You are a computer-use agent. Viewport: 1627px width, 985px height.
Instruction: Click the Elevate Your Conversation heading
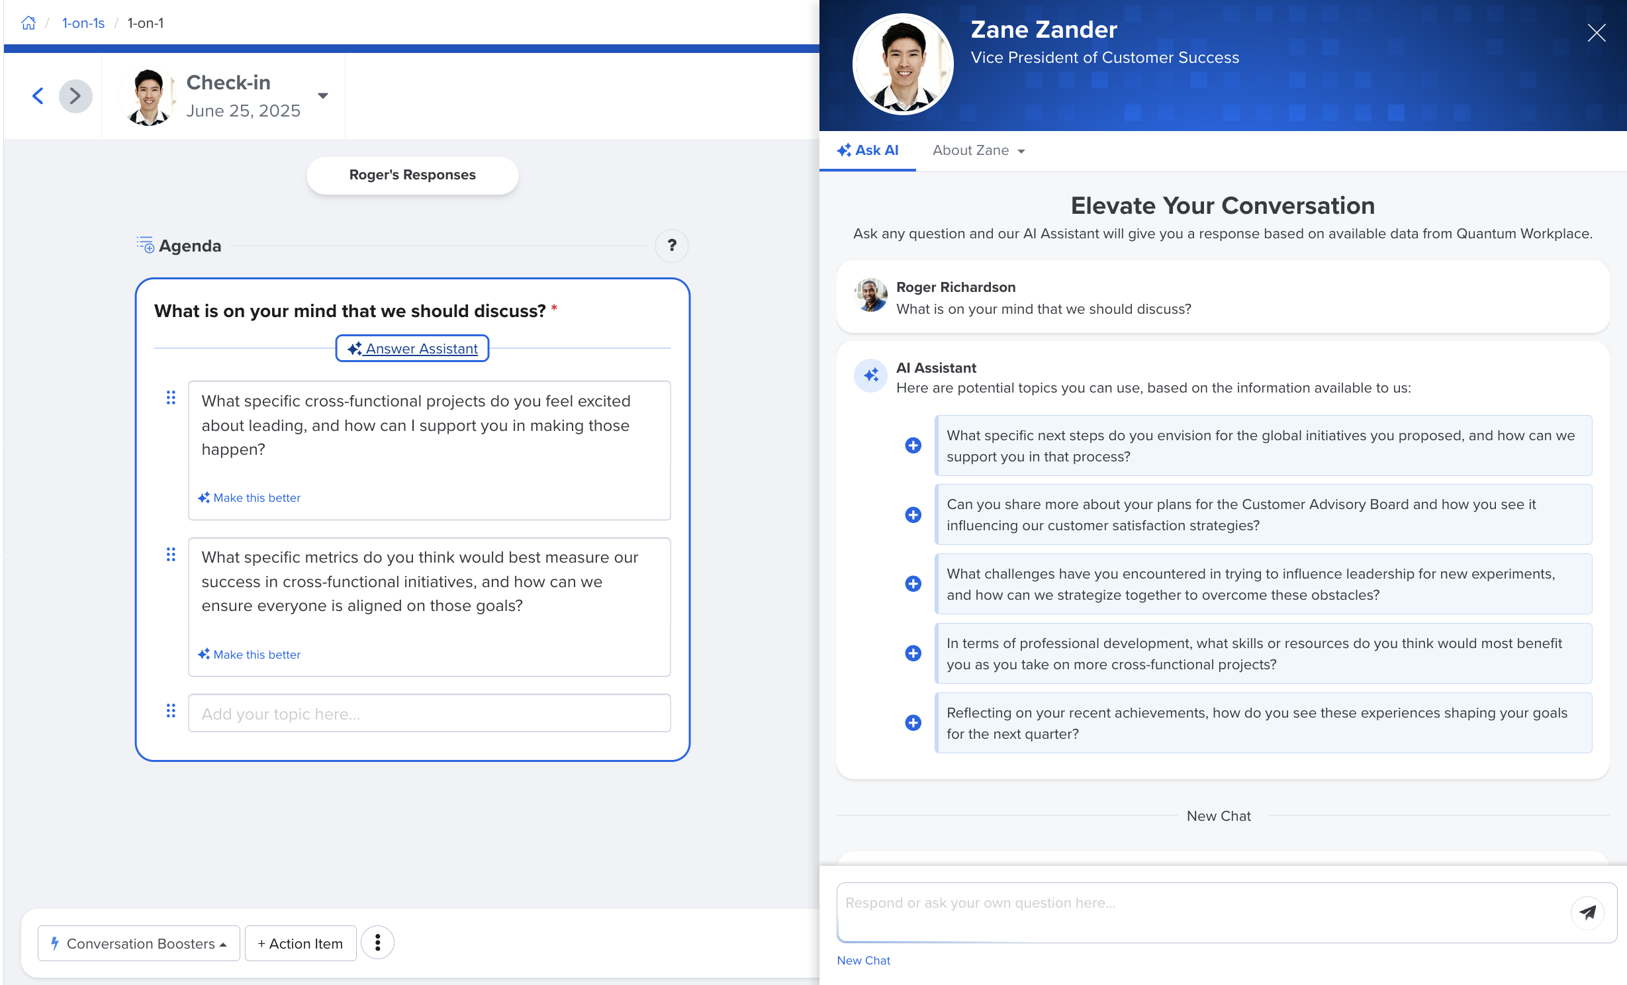coord(1223,206)
